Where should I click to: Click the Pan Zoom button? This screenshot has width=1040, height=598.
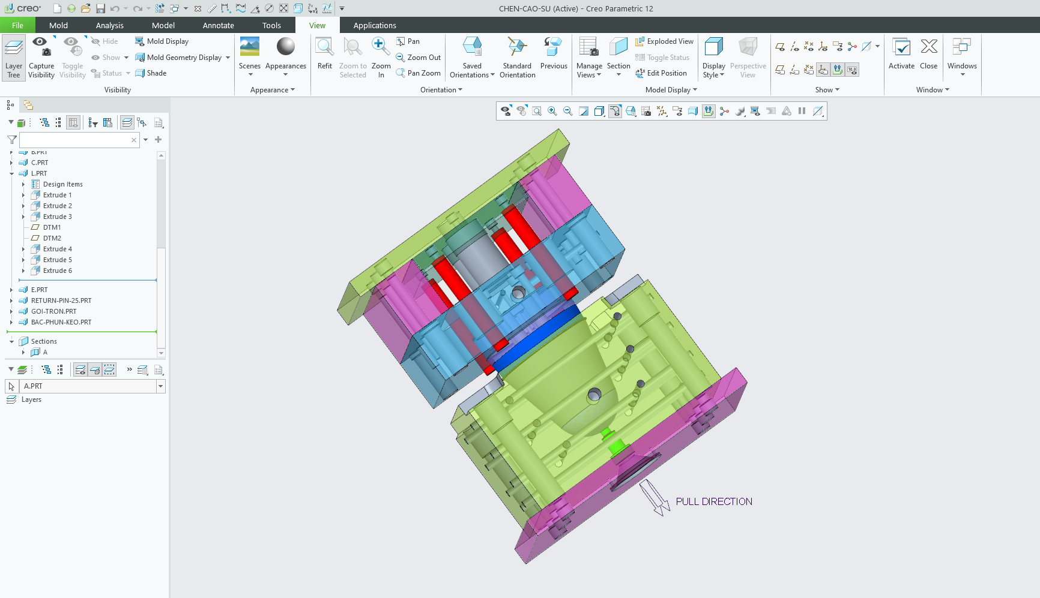(x=419, y=73)
